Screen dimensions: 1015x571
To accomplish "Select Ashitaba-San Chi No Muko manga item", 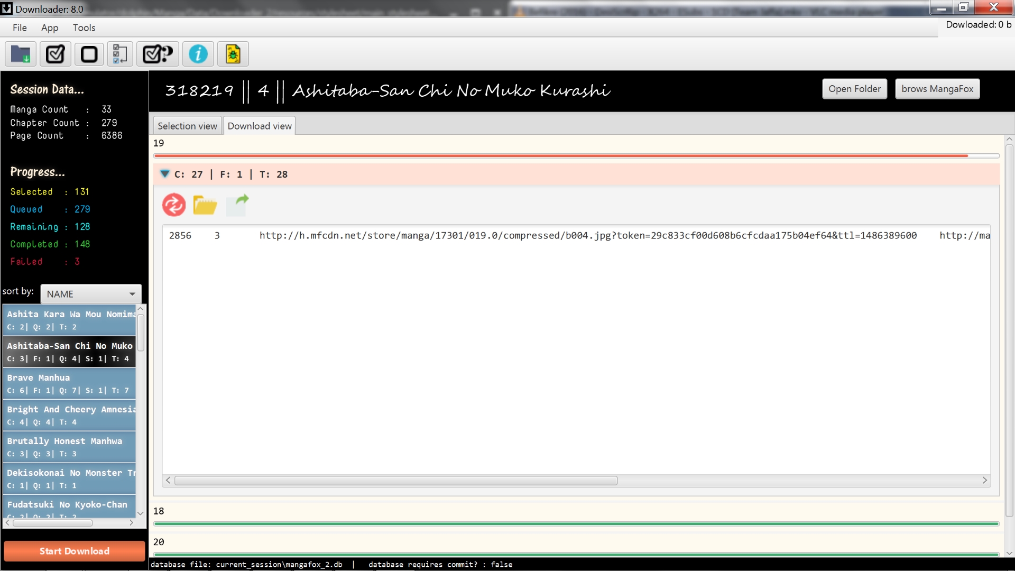I will (69, 352).
